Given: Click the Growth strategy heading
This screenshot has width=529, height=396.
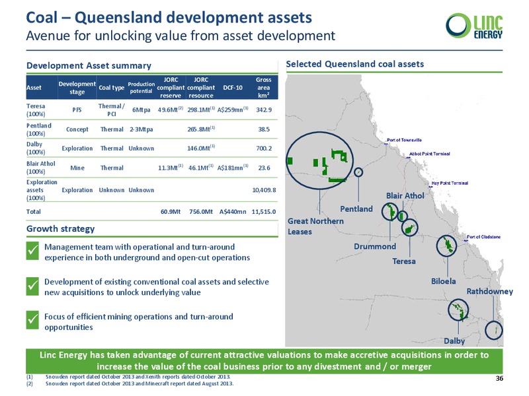Looking at the screenshot, I should tap(60, 228).
